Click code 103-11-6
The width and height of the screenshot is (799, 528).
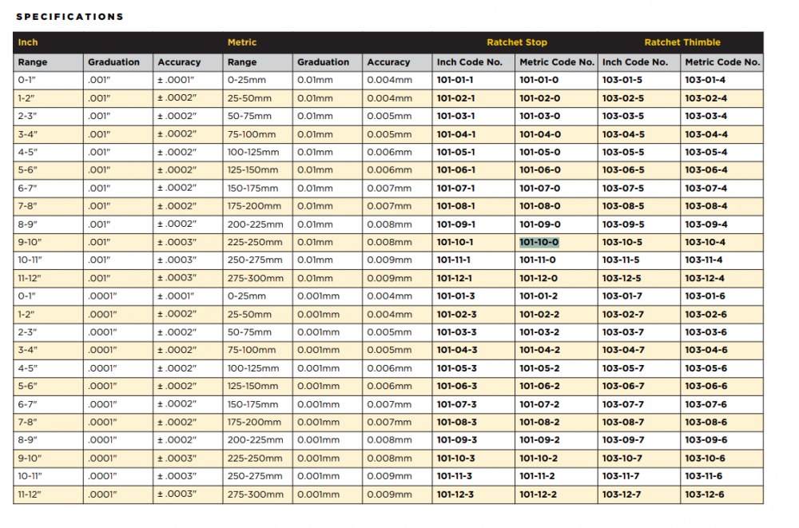(x=704, y=477)
